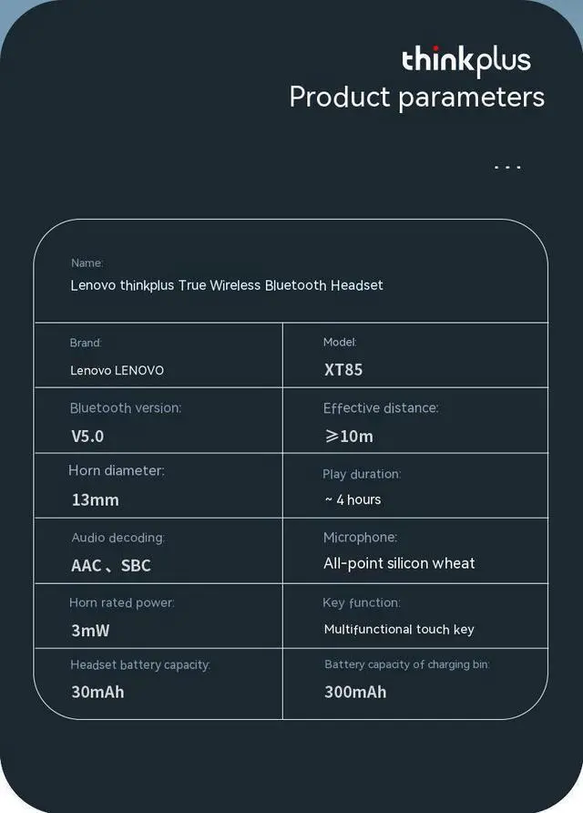This screenshot has height=813, width=583.
Task: Click the Effective distance value ≥10m
Action: [x=349, y=436]
